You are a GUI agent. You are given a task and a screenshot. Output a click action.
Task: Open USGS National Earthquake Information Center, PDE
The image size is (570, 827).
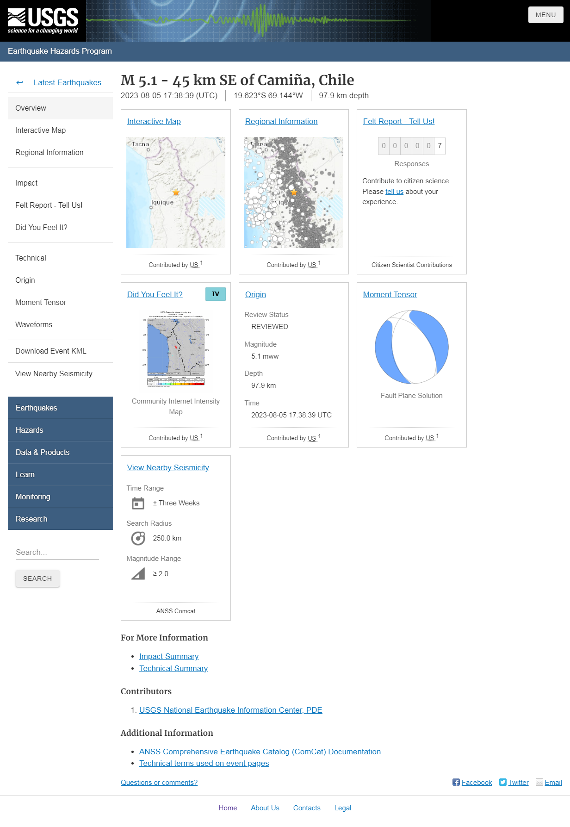tap(231, 710)
